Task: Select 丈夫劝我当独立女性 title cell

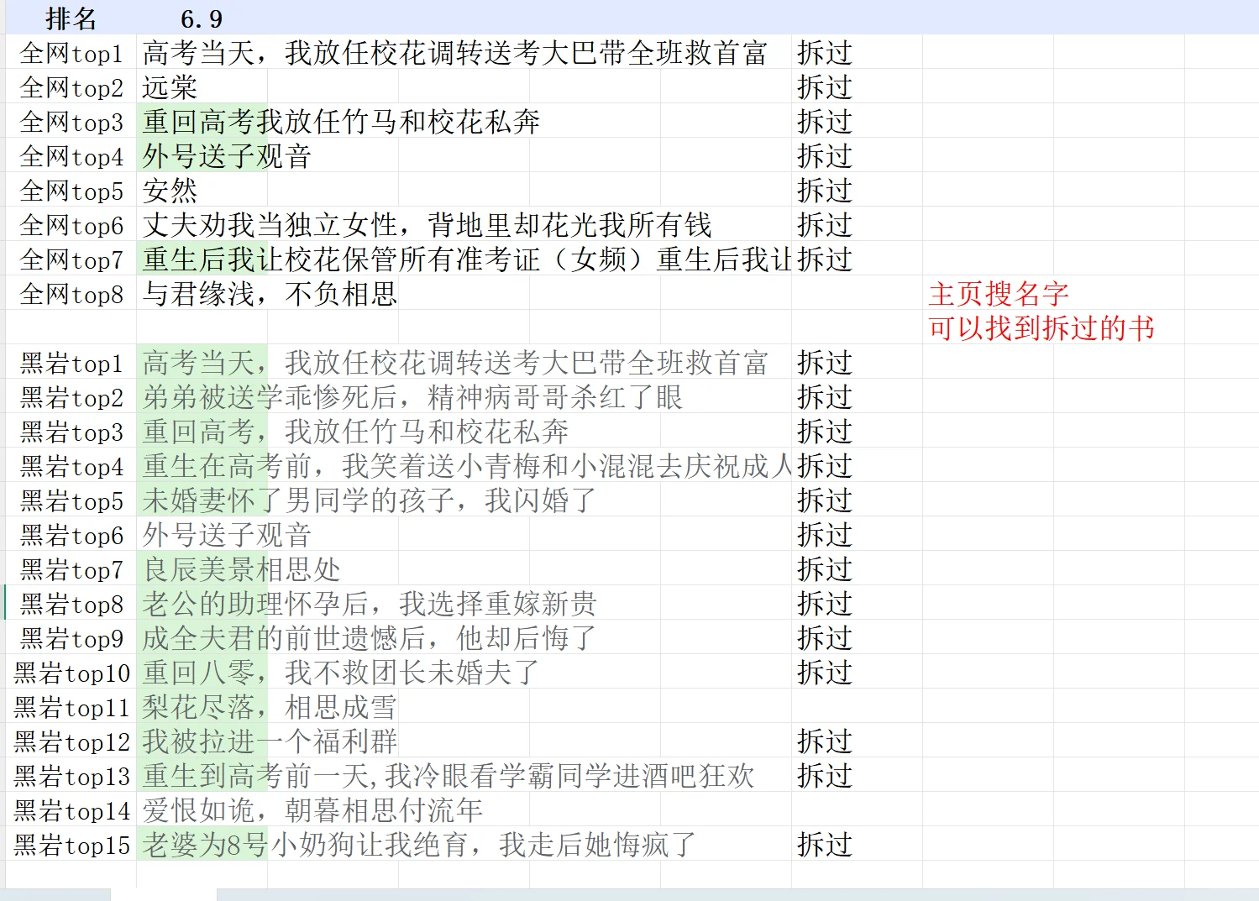Action: click(427, 225)
